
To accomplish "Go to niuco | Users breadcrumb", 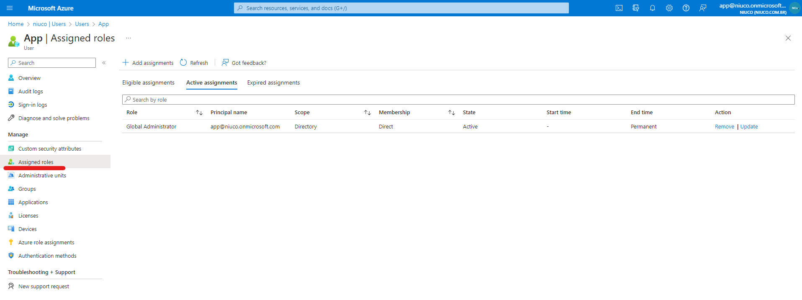I will (49, 24).
